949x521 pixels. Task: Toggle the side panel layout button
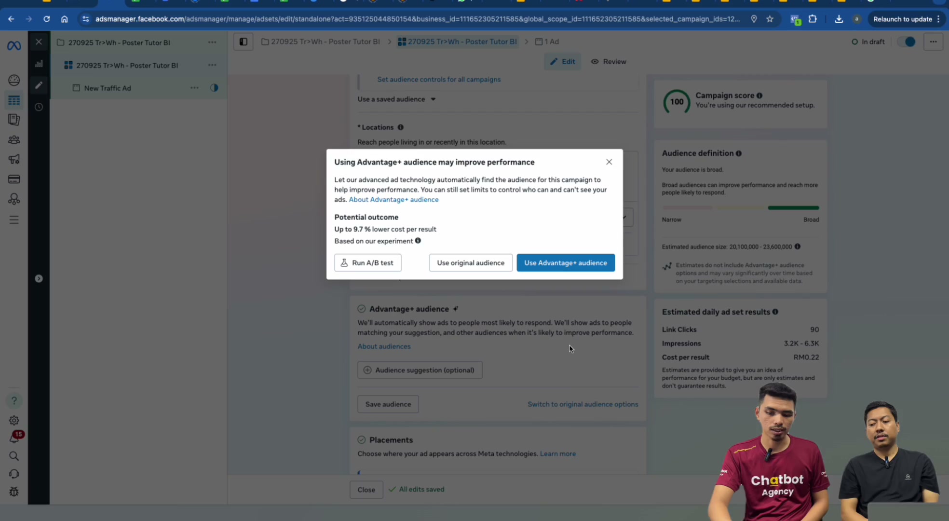pos(244,42)
